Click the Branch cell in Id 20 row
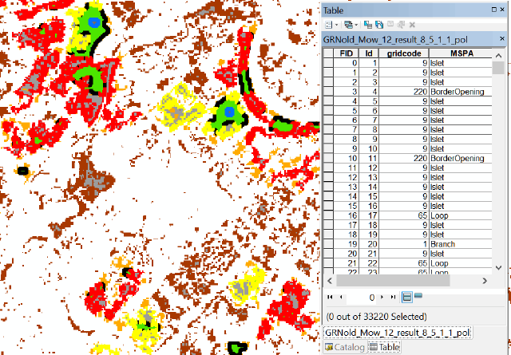Screen dimensions: 511x355 pyautogui.click(x=461, y=244)
